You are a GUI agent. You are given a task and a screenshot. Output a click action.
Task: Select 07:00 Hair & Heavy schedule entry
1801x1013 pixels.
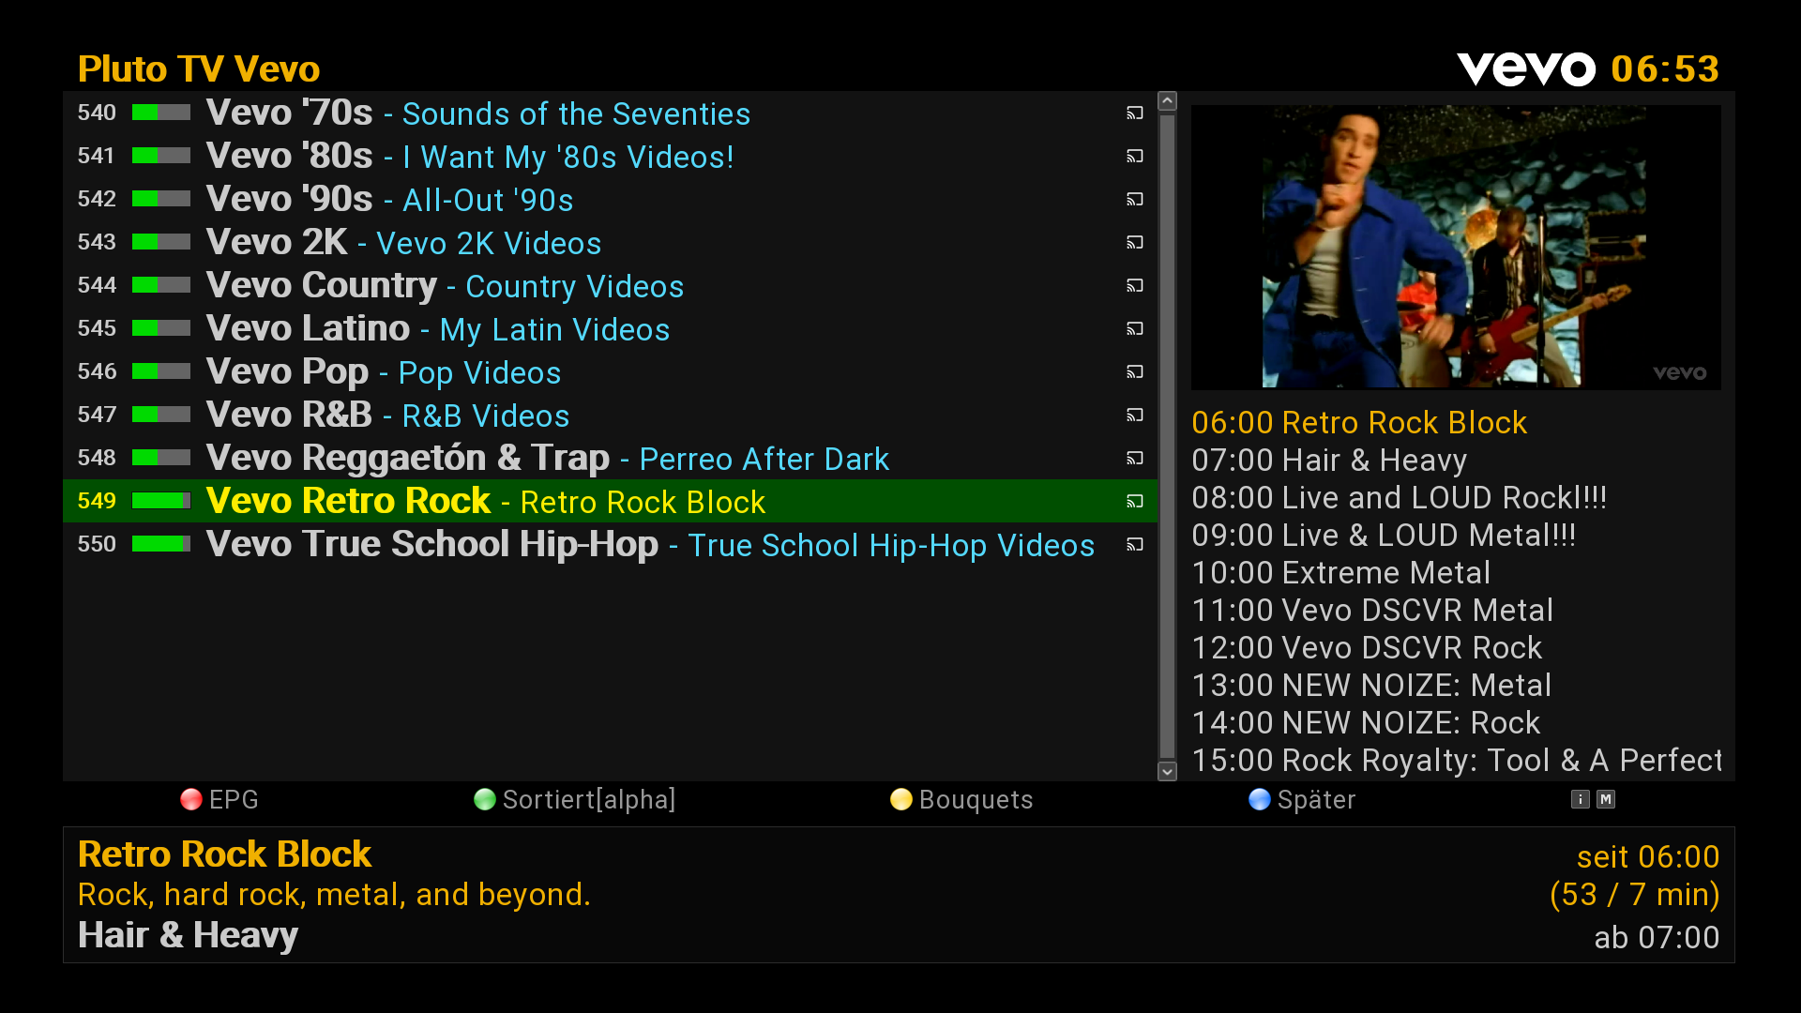pos(1329,461)
